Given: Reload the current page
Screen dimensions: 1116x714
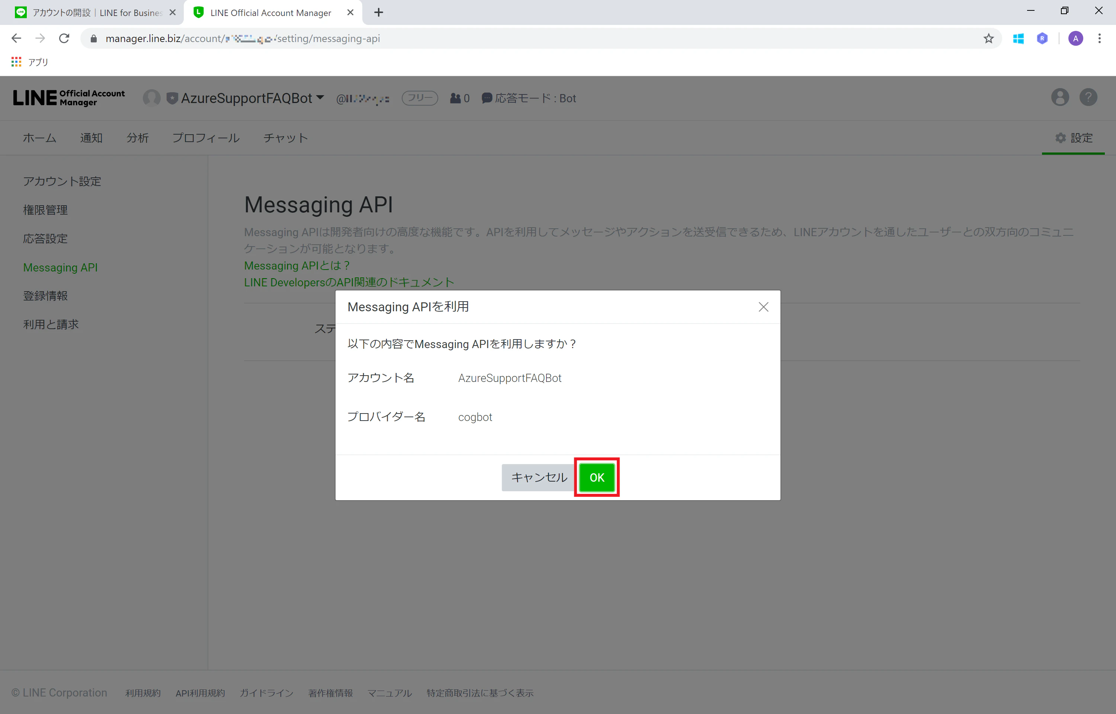Looking at the screenshot, I should (64, 38).
